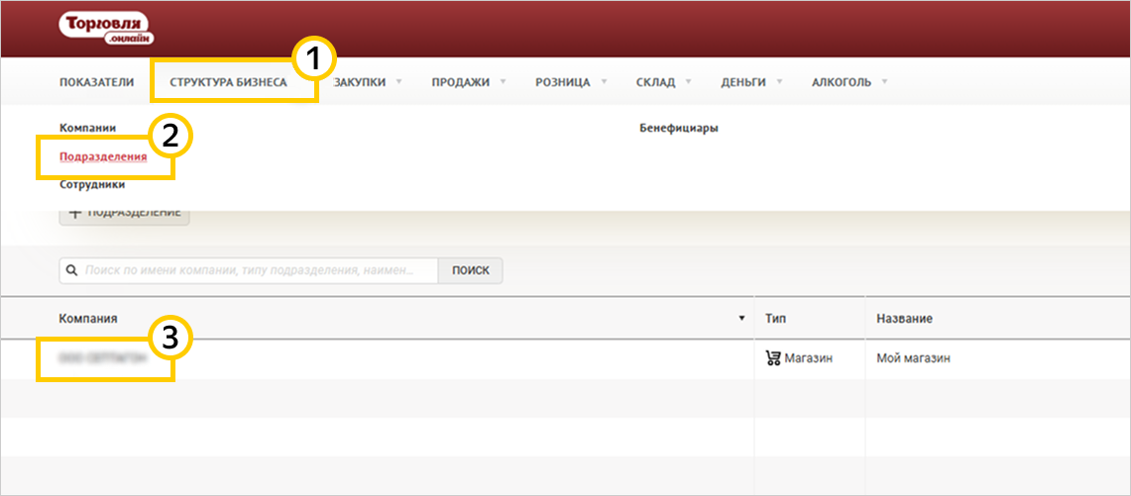Click the magnifier icon in search box

click(71, 271)
